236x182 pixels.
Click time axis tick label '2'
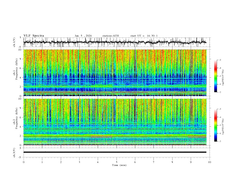point(61,162)
